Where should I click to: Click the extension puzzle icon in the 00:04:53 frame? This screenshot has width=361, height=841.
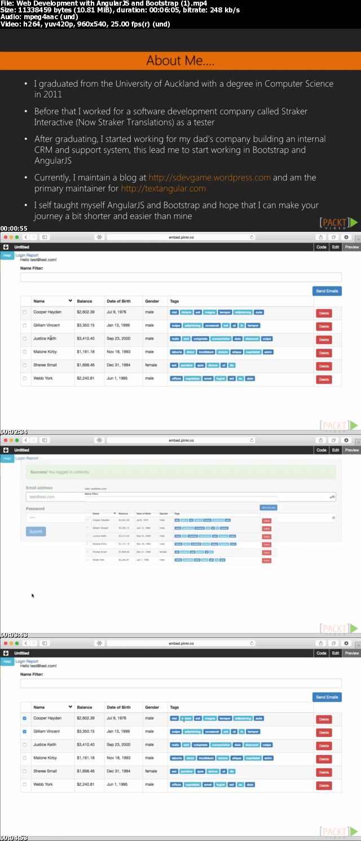100,643
